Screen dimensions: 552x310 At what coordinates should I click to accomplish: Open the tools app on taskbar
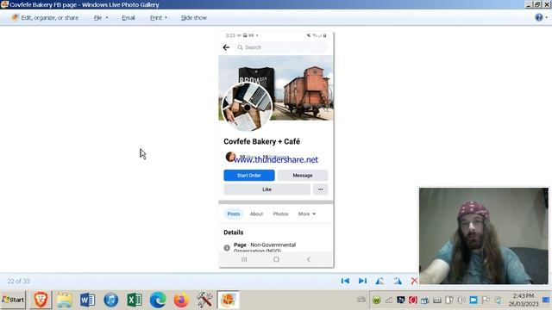click(x=204, y=300)
